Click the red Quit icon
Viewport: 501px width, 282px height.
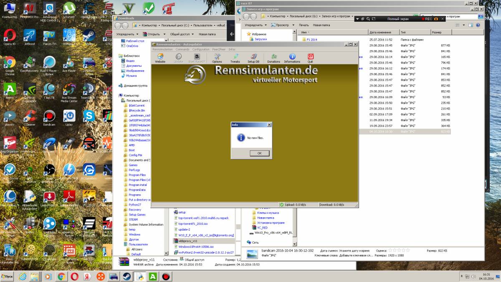pyautogui.click(x=310, y=58)
